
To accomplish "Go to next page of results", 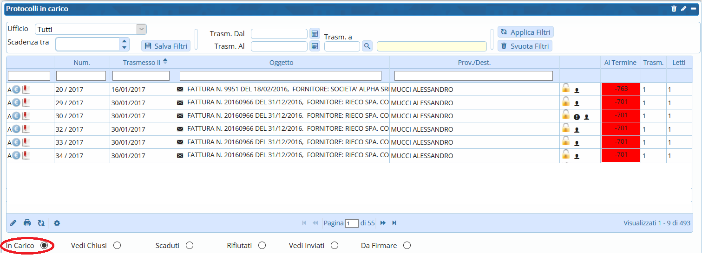I will tap(383, 223).
